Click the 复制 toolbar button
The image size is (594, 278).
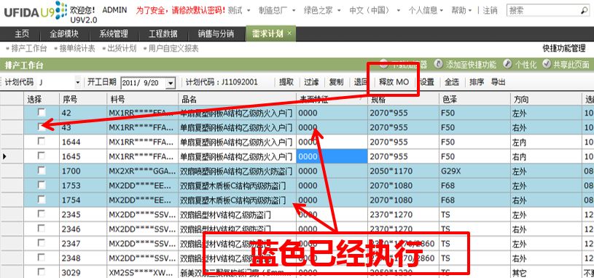(x=337, y=82)
